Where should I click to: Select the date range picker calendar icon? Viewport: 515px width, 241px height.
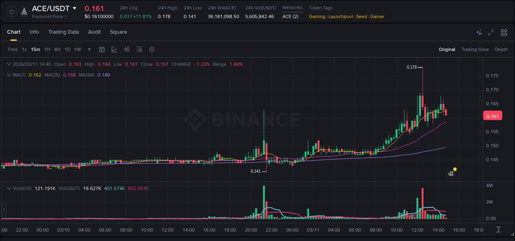(102, 49)
